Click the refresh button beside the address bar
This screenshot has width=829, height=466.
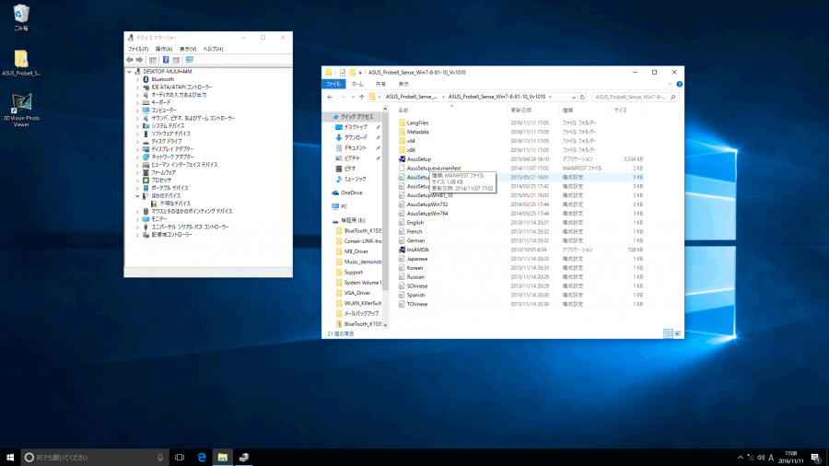[583, 97]
